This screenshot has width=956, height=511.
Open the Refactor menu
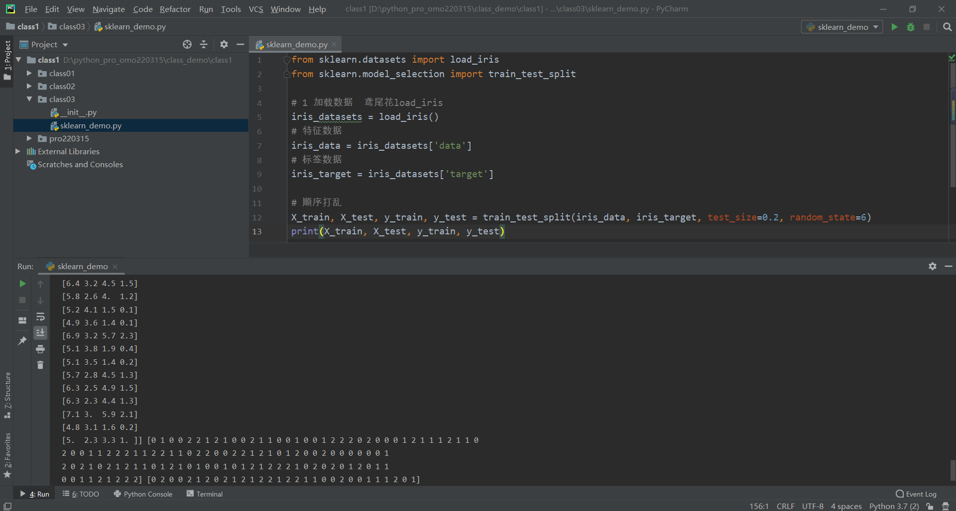pos(175,9)
